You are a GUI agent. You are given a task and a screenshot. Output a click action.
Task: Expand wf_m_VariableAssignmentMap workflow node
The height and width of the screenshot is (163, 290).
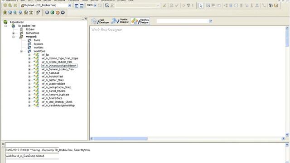point(29,105)
